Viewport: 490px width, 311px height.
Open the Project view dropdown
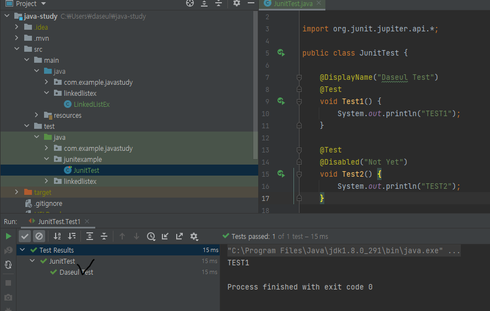tap(43, 4)
